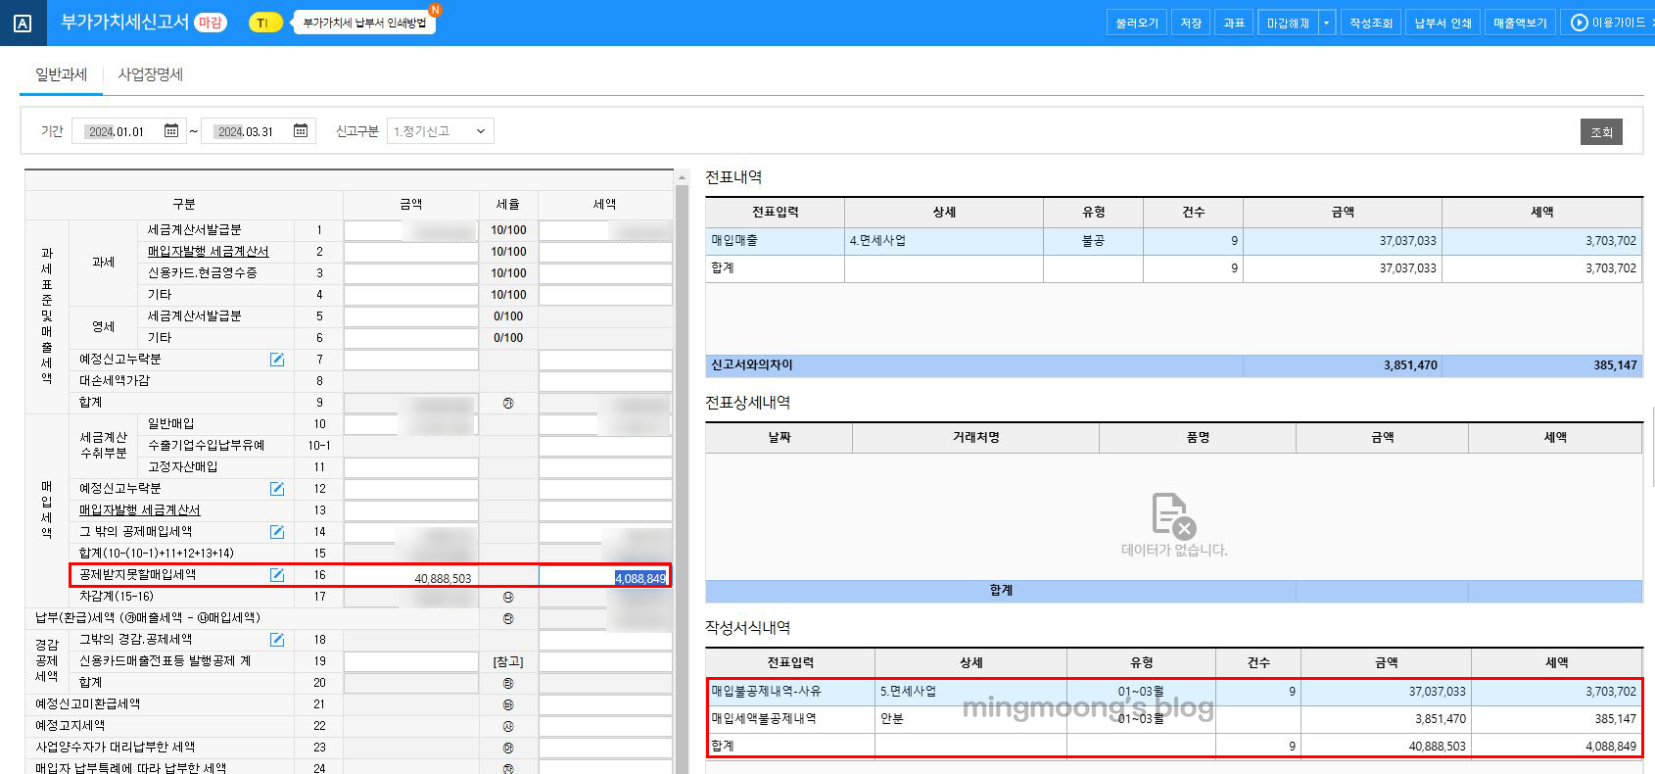Click edit icon for 공제받지못할매입세액 row
This screenshot has height=774, width=1655.
(x=277, y=575)
